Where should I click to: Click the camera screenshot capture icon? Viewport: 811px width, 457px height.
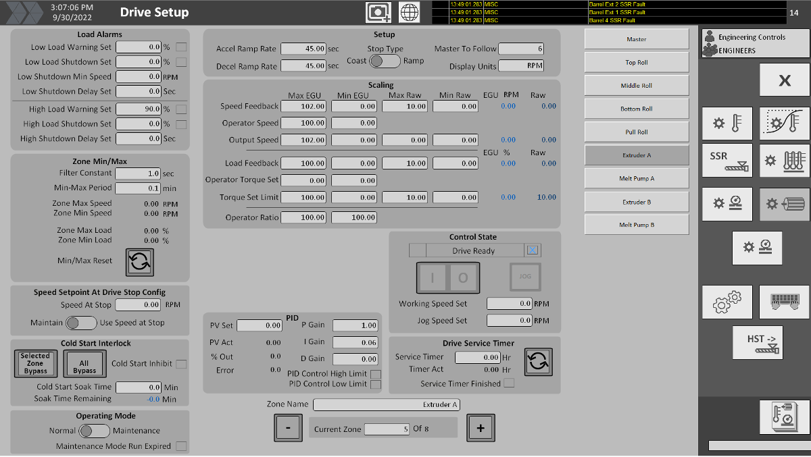click(378, 12)
